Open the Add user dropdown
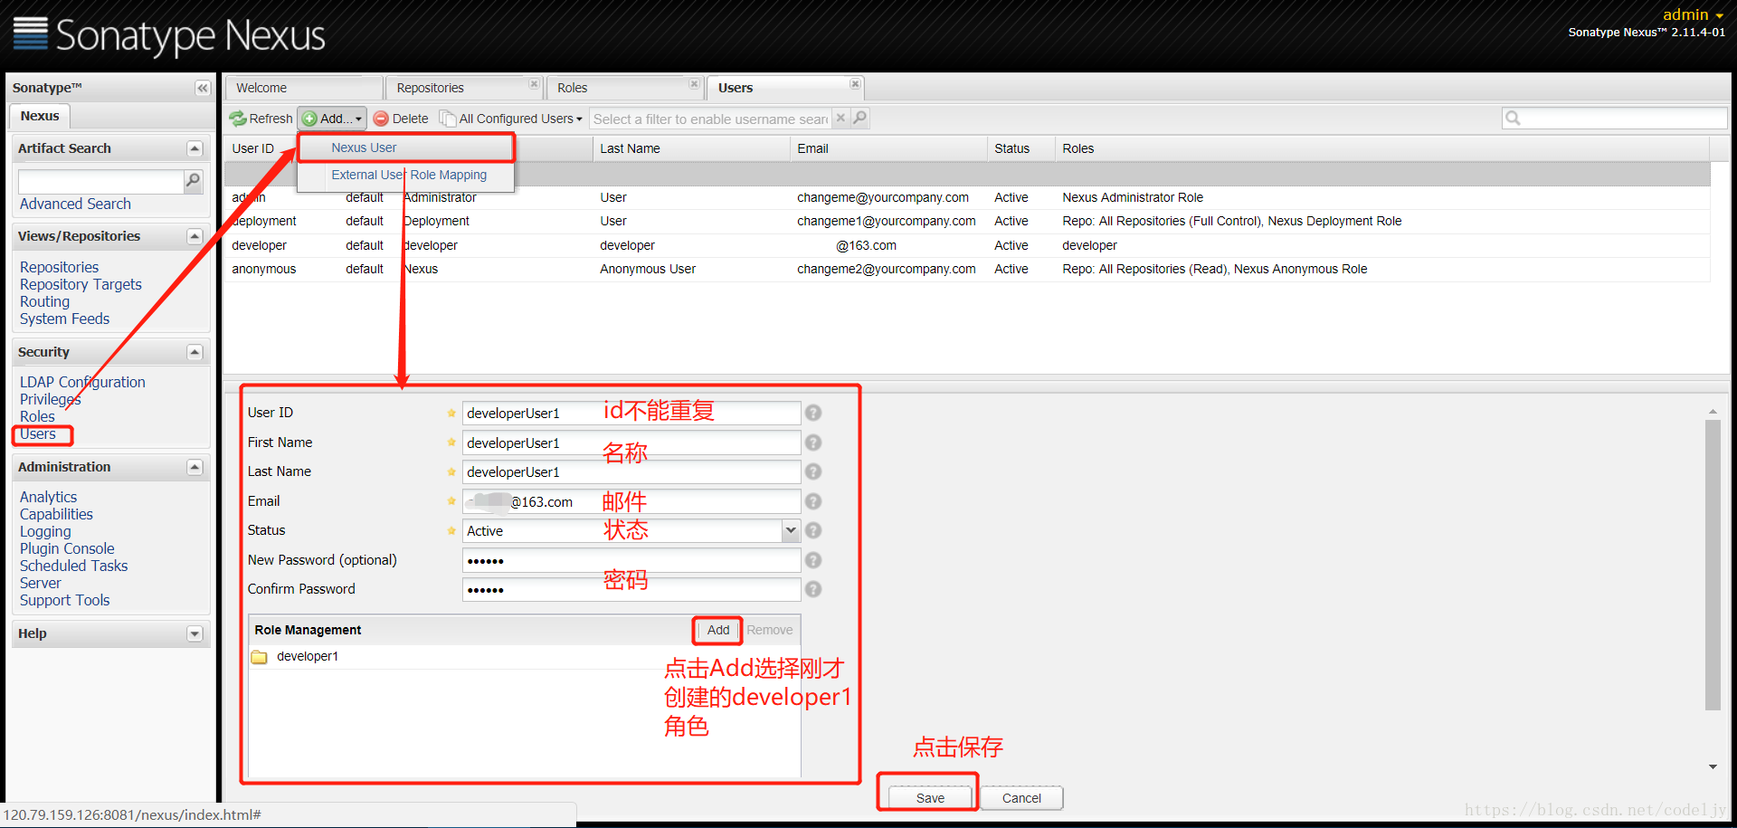This screenshot has height=828, width=1737. pyautogui.click(x=332, y=119)
